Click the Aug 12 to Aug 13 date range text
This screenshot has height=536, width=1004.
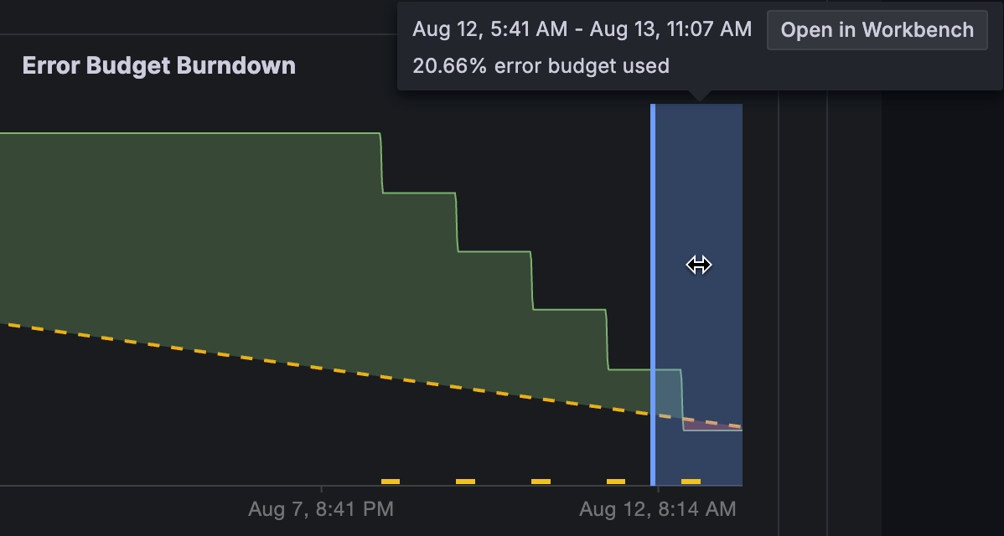coord(582,28)
